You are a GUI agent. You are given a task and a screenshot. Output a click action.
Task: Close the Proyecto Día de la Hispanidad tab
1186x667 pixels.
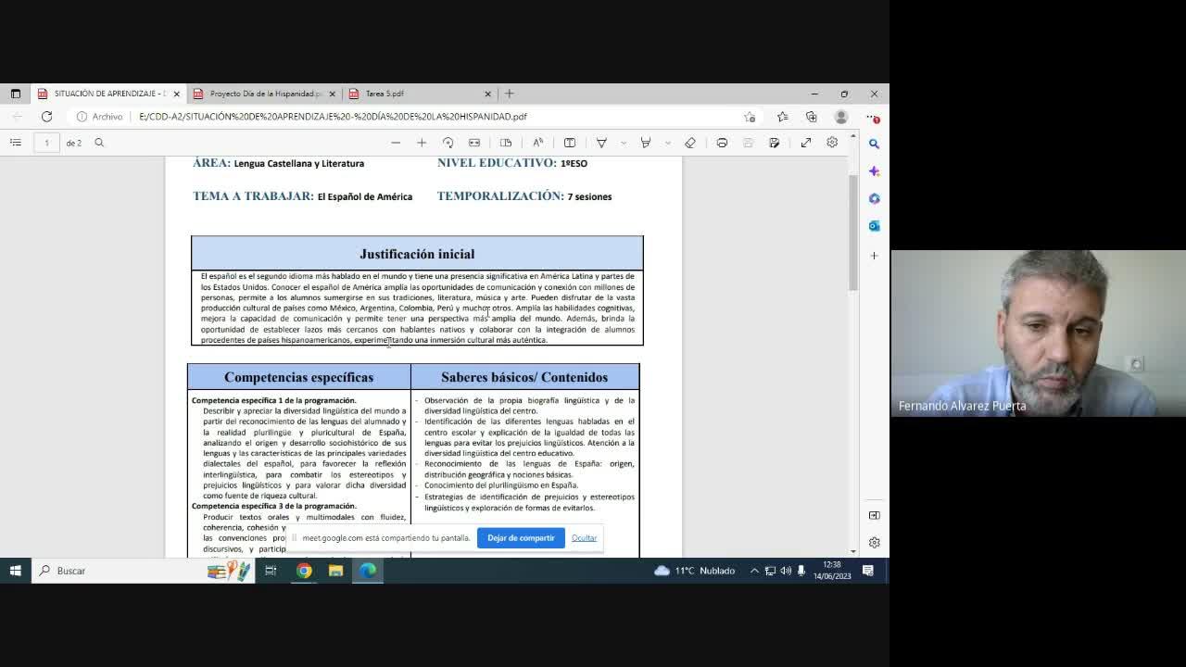click(332, 94)
